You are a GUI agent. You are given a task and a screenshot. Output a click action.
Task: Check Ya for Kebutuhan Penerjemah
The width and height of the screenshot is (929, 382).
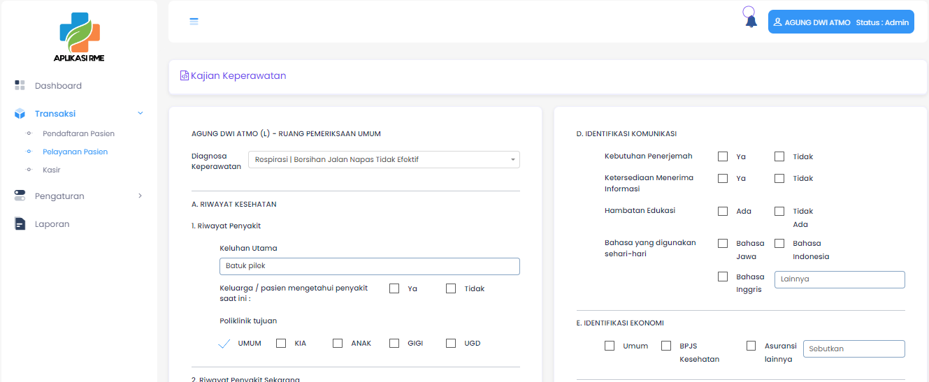pyautogui.click(x=723, y=156)
